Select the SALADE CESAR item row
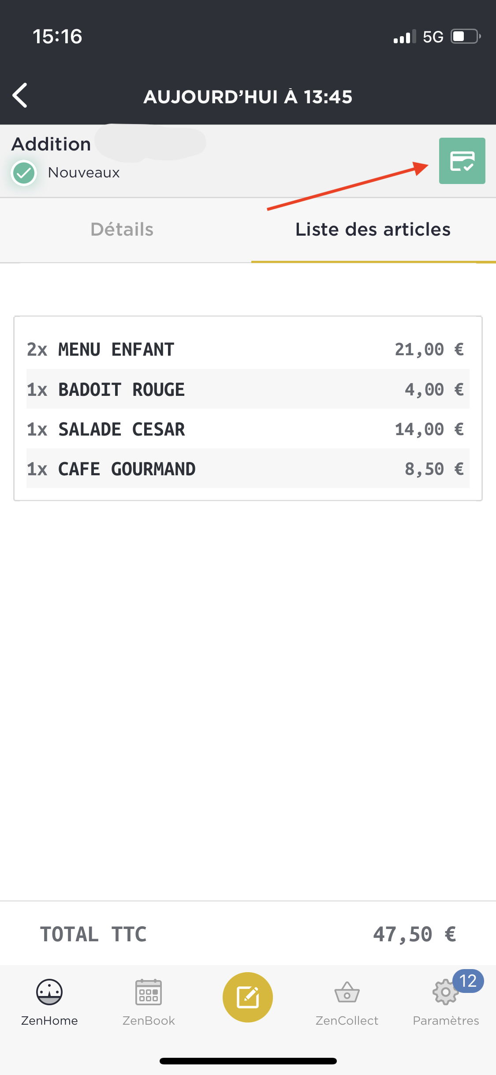 point(248,429)
